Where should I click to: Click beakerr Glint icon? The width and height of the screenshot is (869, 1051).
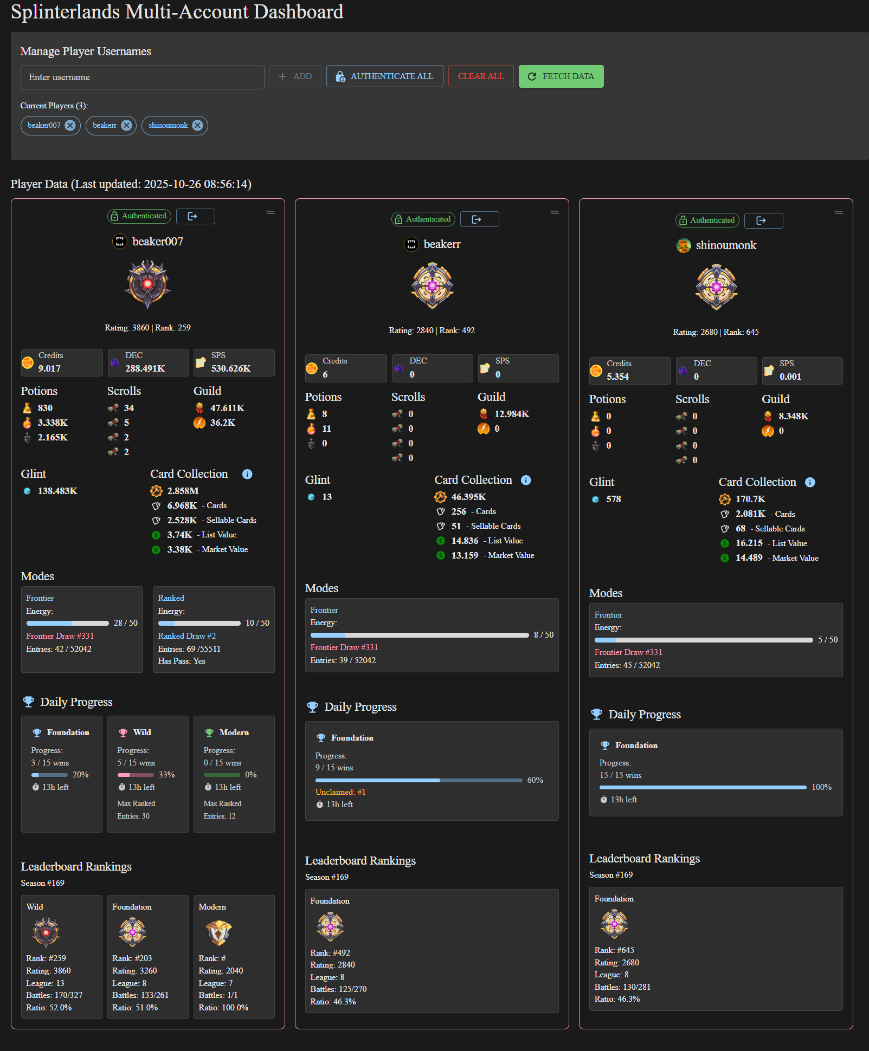click(x=311, y=497)
